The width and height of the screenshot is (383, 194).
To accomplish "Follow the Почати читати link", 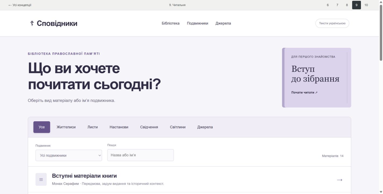I will point(305,93).
